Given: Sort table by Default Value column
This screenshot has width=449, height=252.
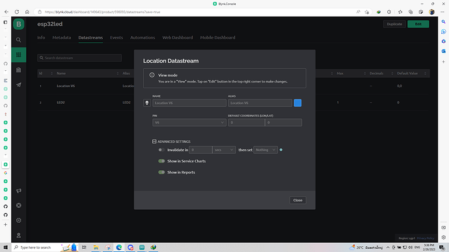Looking at the screenshot, I should (x=425, y=73).
